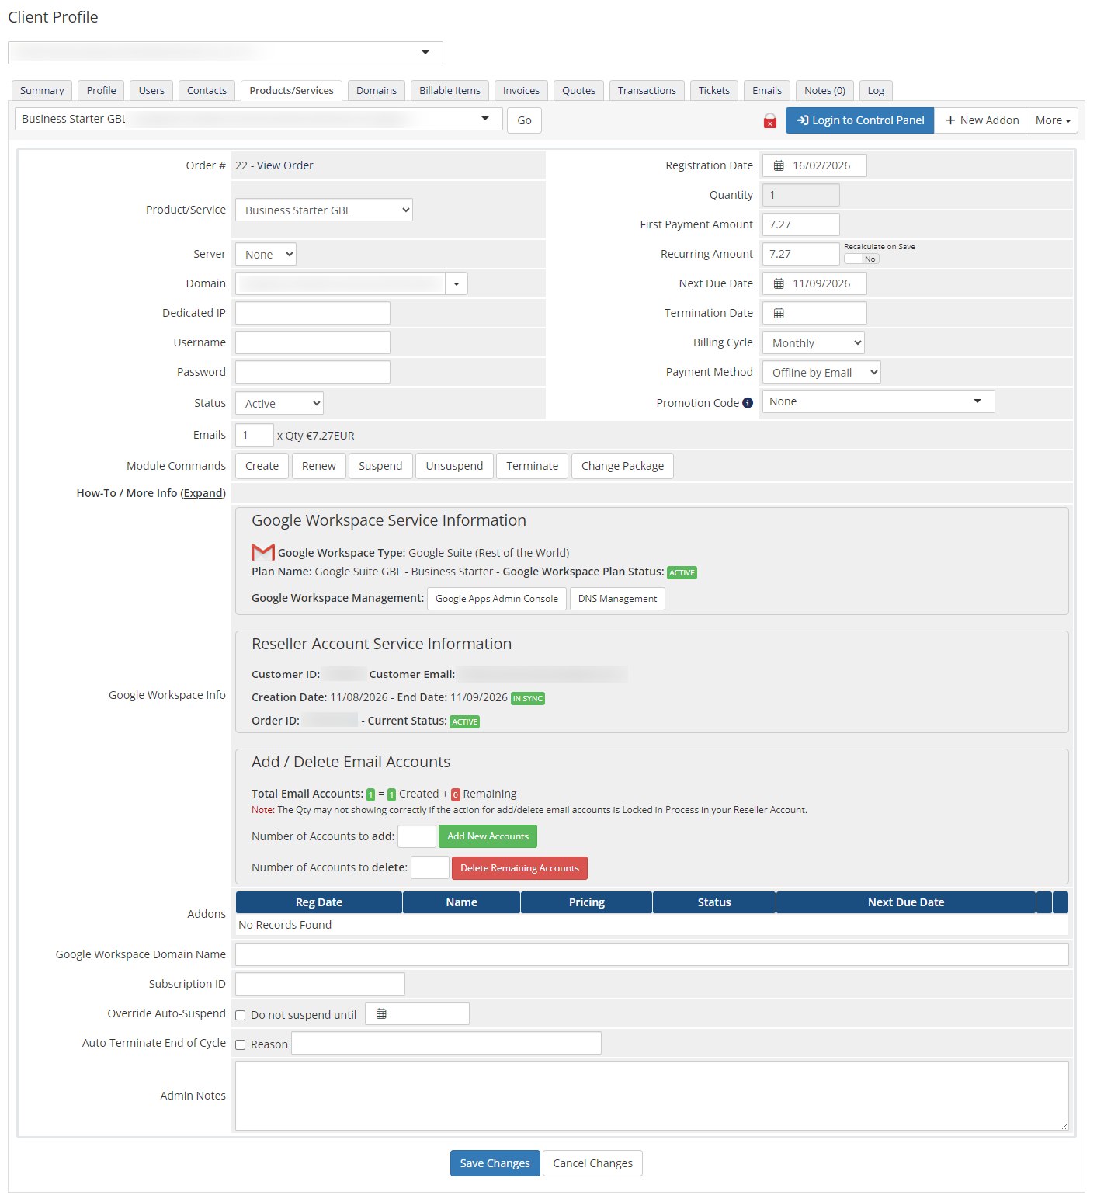Expand the How-To / More Info section

pos(203,493)
